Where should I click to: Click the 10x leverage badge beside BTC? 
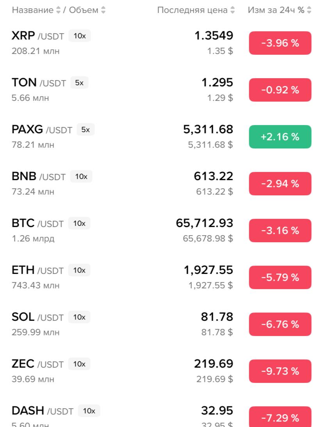79,223
